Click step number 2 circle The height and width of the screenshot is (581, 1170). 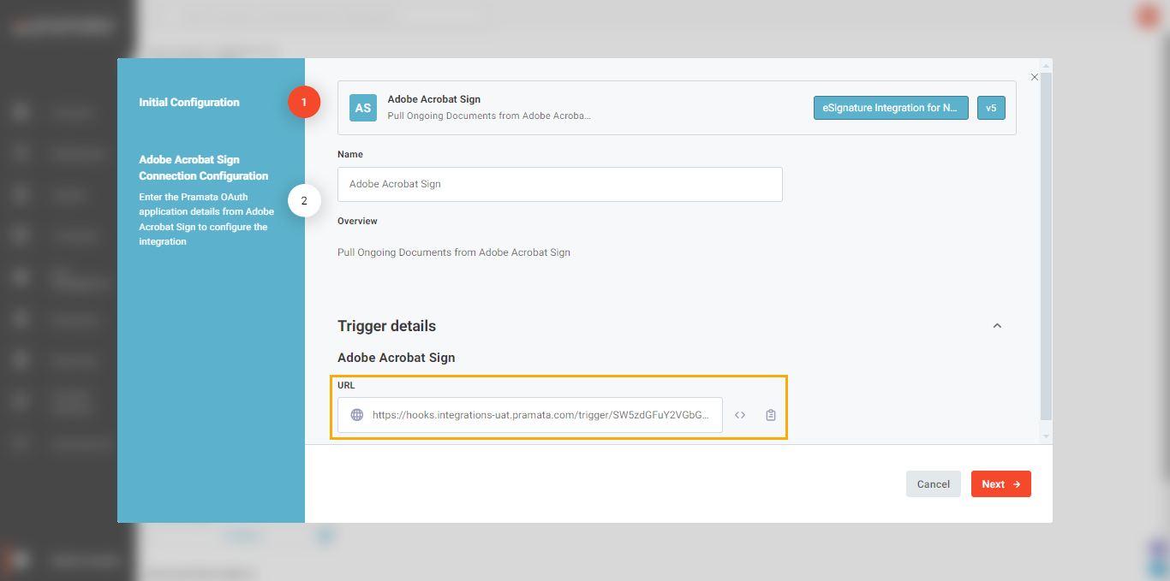304,201
